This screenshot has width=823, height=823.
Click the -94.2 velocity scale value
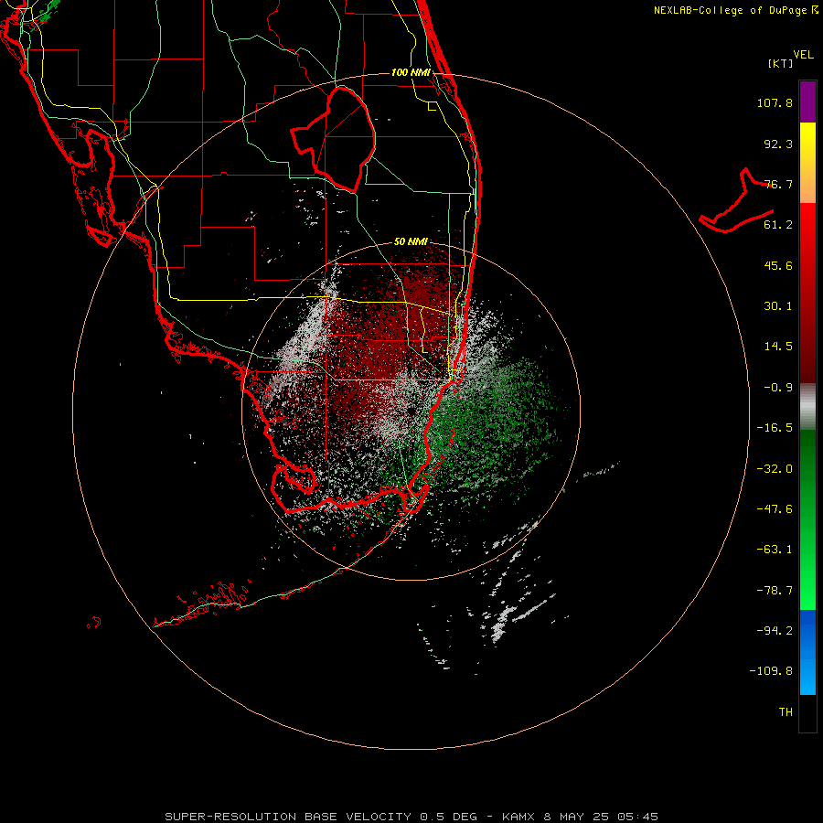[775, 631]
